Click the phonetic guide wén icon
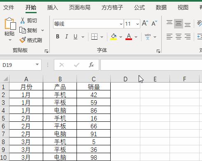This screenshot has height=161, width=202. pos(148,37)
